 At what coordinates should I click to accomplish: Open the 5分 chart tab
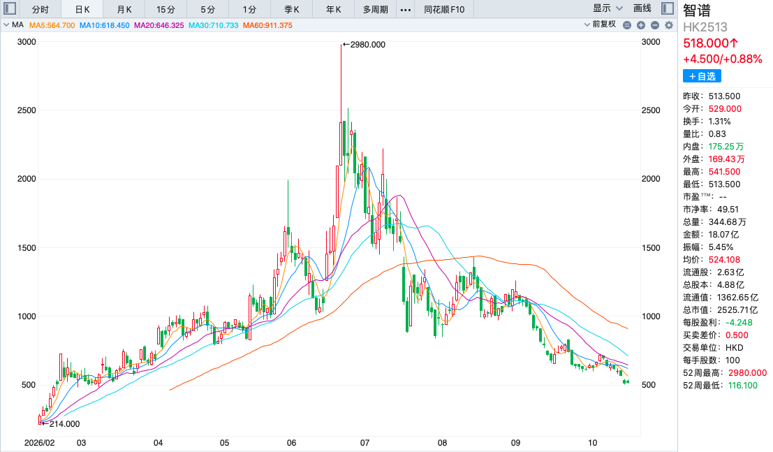click(207, 9)
